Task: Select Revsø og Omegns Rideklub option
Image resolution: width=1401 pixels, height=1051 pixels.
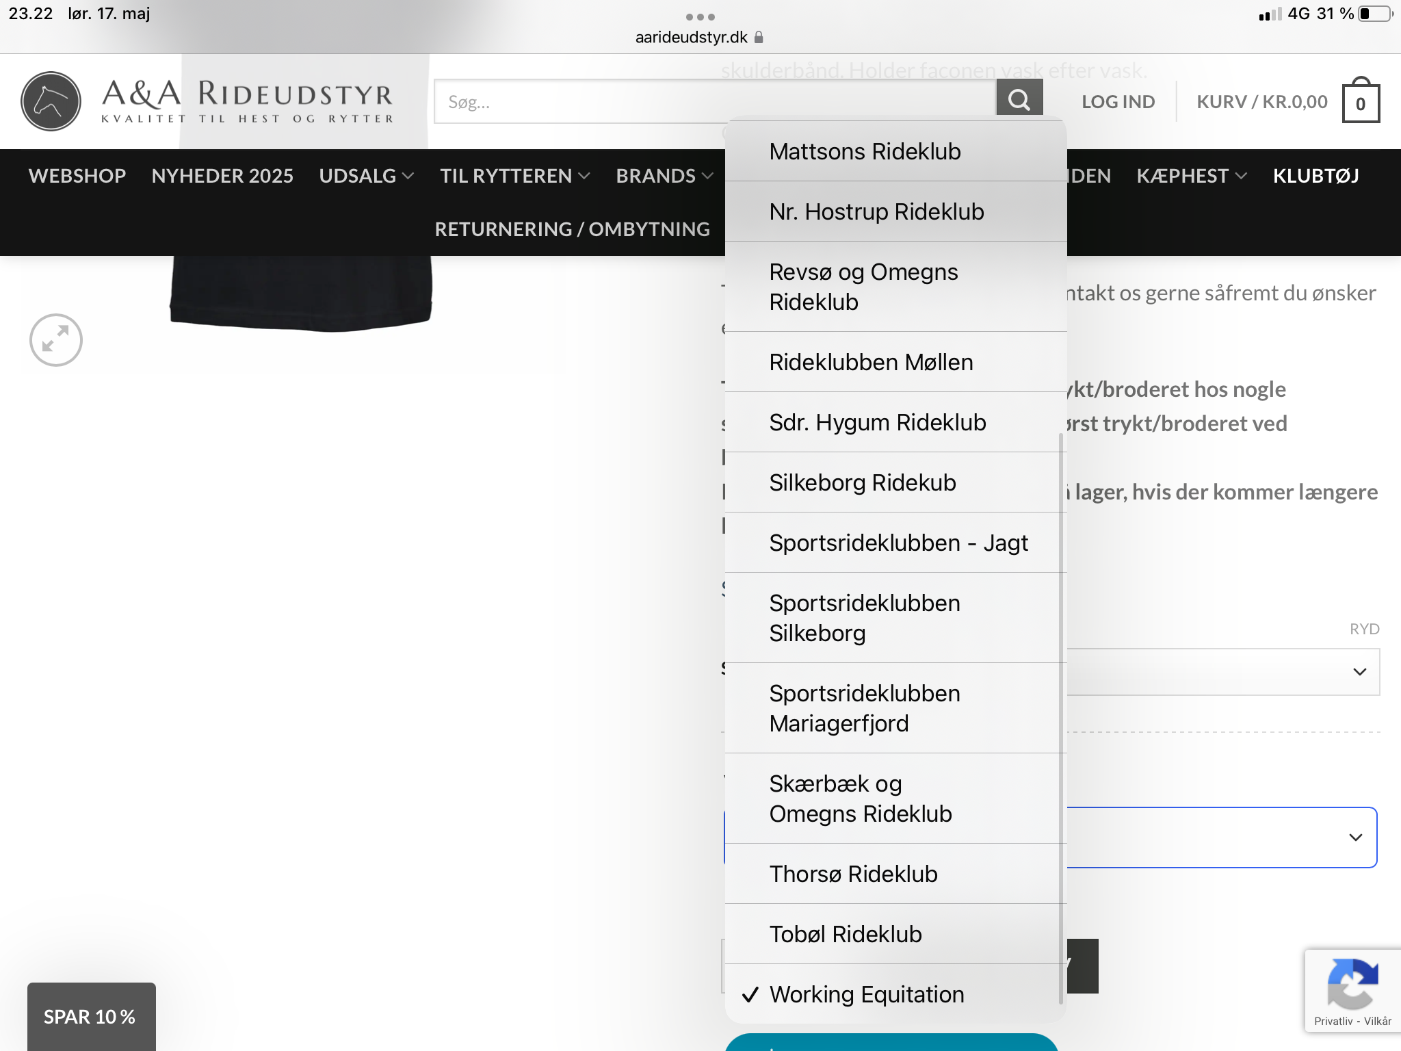Action: (895, 287)
